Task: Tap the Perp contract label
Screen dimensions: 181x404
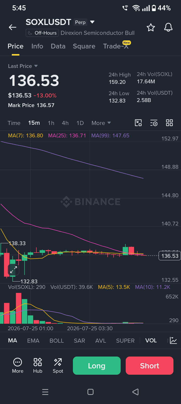Action: [80, 22]
